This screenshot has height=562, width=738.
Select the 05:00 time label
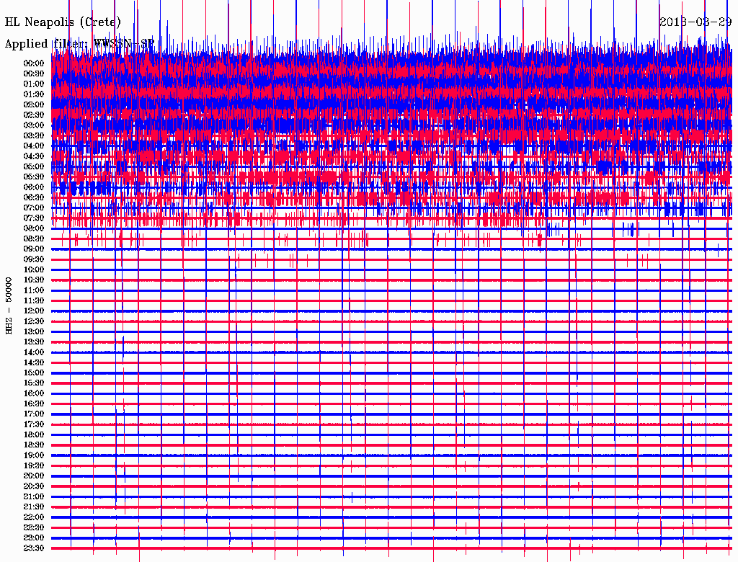click(34, 166)
